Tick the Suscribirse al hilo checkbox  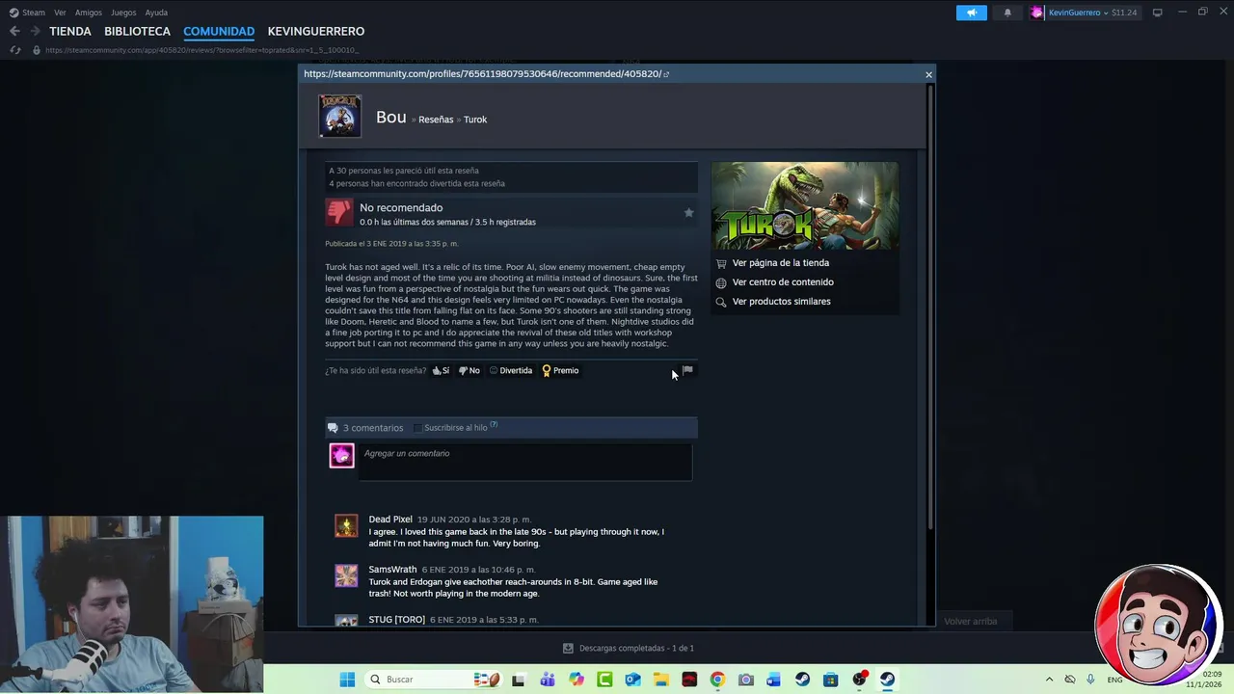point(417,428)
